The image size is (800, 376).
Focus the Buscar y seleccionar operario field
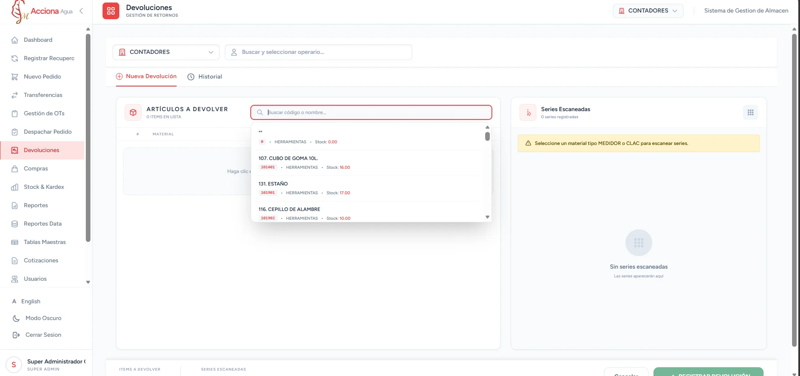coord(319,52)
